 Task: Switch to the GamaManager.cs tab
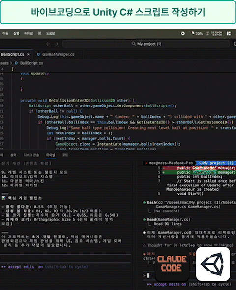coord(56,54)
